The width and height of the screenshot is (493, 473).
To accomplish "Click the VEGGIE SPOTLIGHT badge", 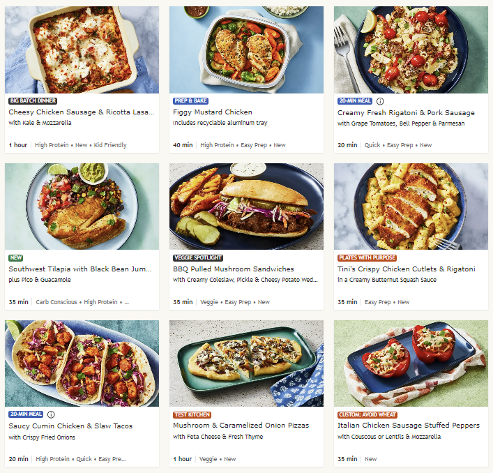I will [x=198, y=258].
